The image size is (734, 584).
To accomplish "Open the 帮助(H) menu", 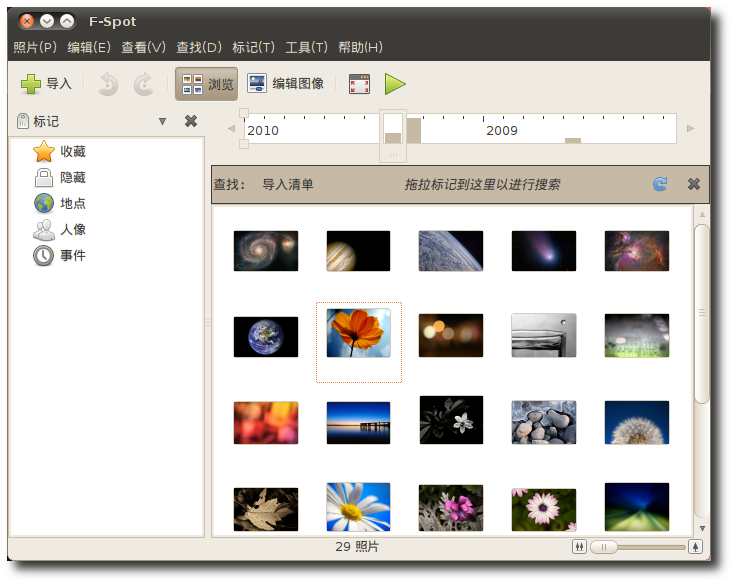I will coord(361,47).
